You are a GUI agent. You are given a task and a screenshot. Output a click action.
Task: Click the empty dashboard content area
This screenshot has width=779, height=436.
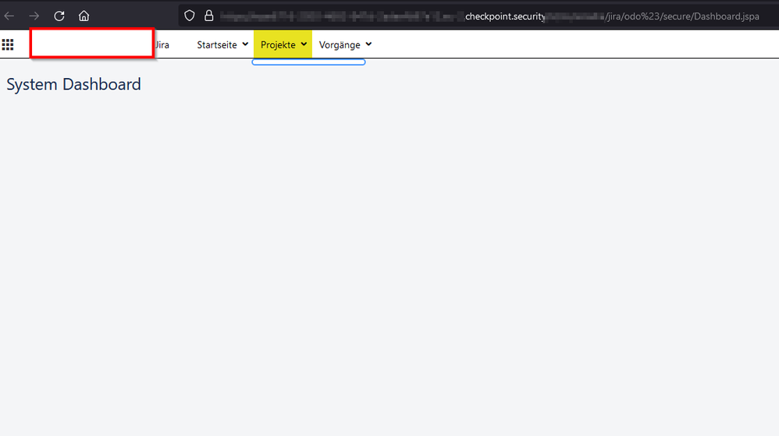point(390,257)
